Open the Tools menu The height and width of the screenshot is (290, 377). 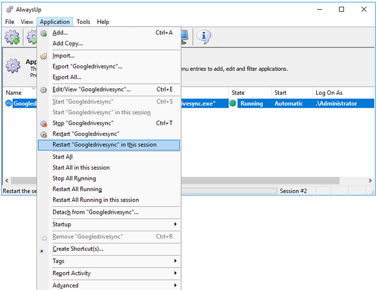(x=83, y=22)
